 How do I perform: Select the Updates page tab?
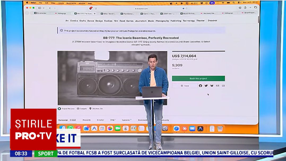click(x=127, y=120)
